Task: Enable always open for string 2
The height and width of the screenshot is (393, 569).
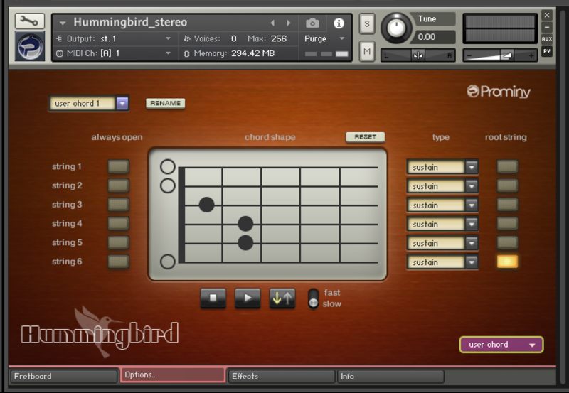Action: coord(118,185)
